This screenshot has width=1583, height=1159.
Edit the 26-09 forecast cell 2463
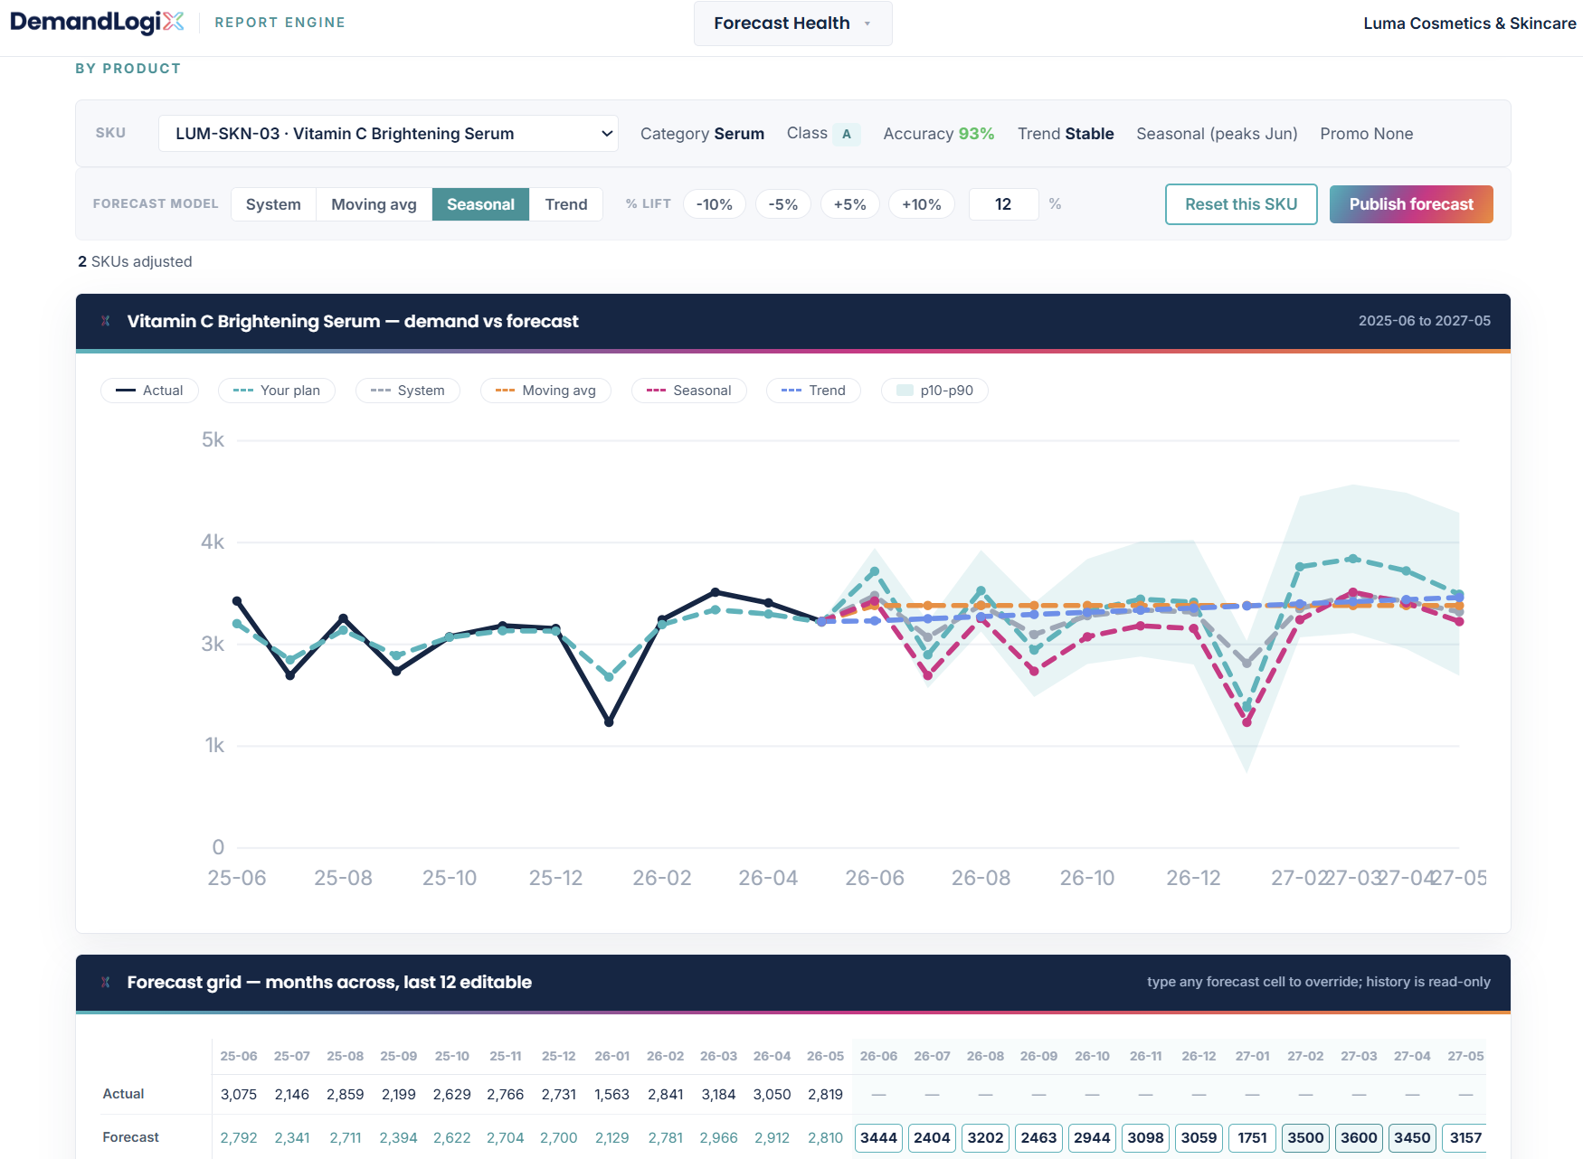pyautogui.click(x=1038, y=1137)
